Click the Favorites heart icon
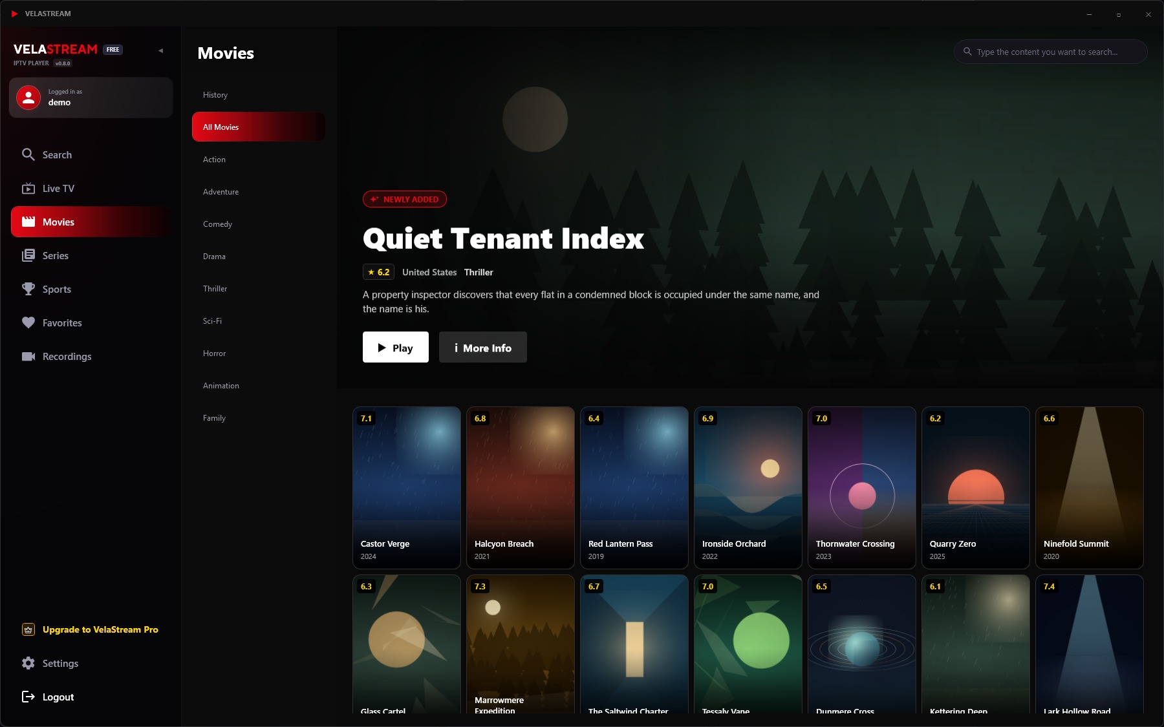Image resolution: width=1164 pixels, height=727 pixels. tap(28, 322)
